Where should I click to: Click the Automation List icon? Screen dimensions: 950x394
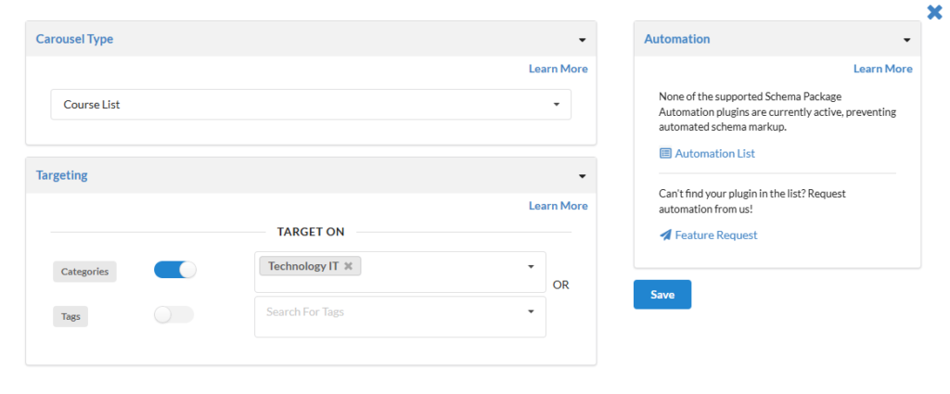pyautogui.click(x=665, y=154)
